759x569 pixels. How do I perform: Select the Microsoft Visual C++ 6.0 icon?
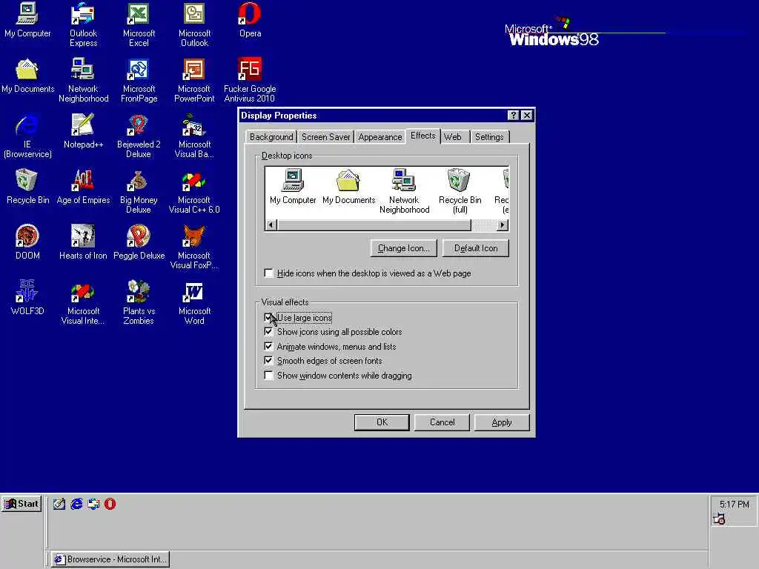tap(194, 192)
